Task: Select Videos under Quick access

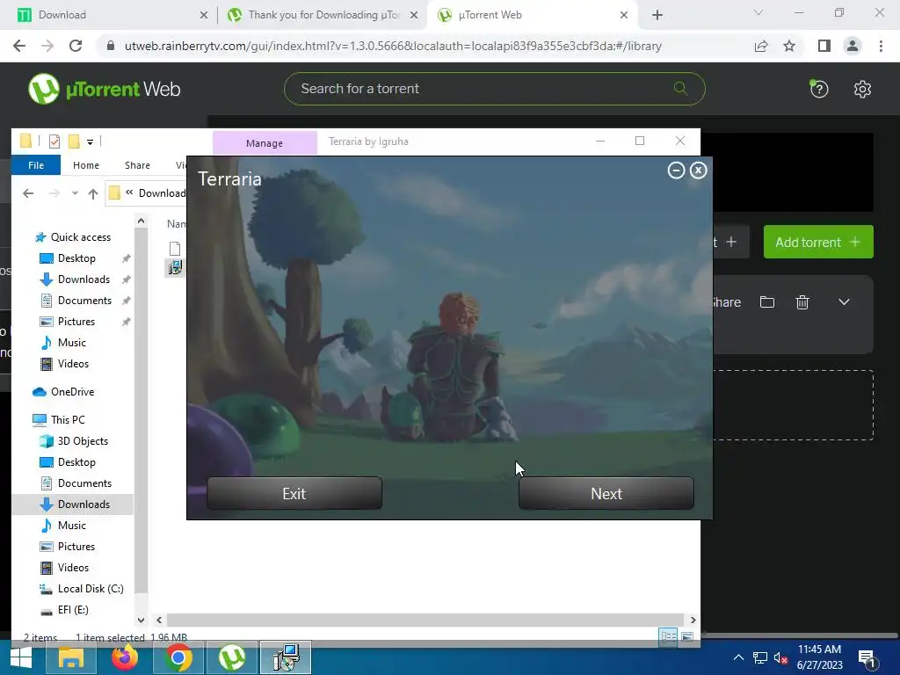Action: point(74,364)
